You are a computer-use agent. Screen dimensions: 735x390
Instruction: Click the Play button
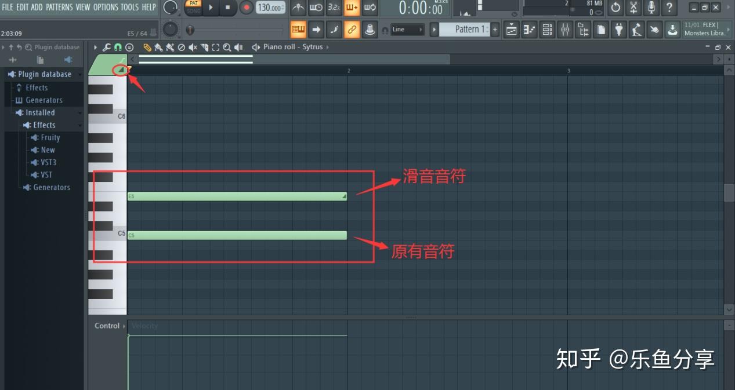pyautogui.click(x=211, y=8)
